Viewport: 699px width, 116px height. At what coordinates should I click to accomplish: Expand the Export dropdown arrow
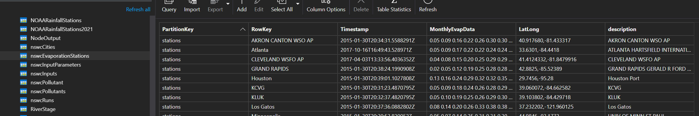[228, 4]
